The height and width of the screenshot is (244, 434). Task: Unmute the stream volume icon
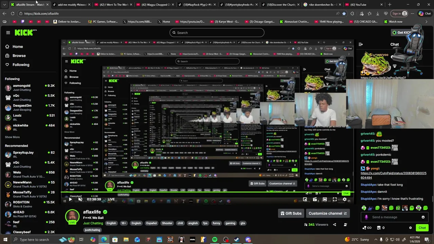(80, 199)
